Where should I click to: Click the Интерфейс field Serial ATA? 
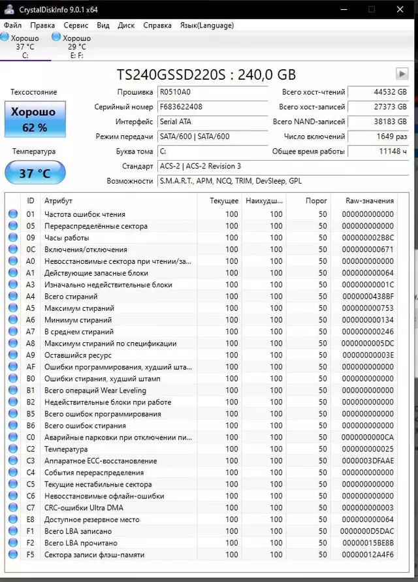tap(212, 121)
